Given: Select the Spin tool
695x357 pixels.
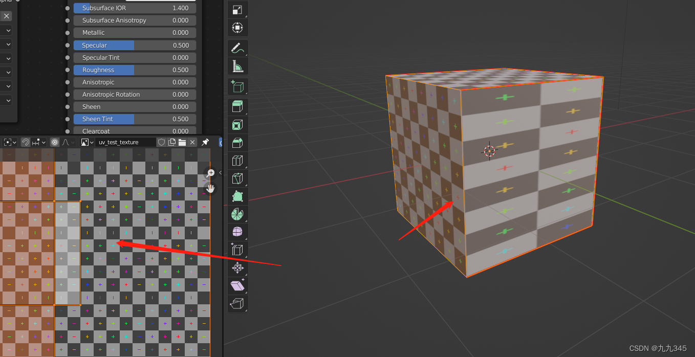Looking at the screenshot, I should (x=237, y=215).
